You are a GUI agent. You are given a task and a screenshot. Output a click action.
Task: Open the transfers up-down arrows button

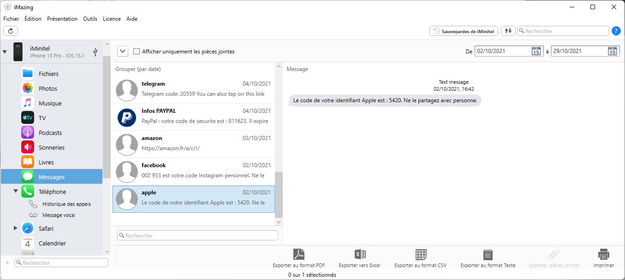(x=508, y=31)
